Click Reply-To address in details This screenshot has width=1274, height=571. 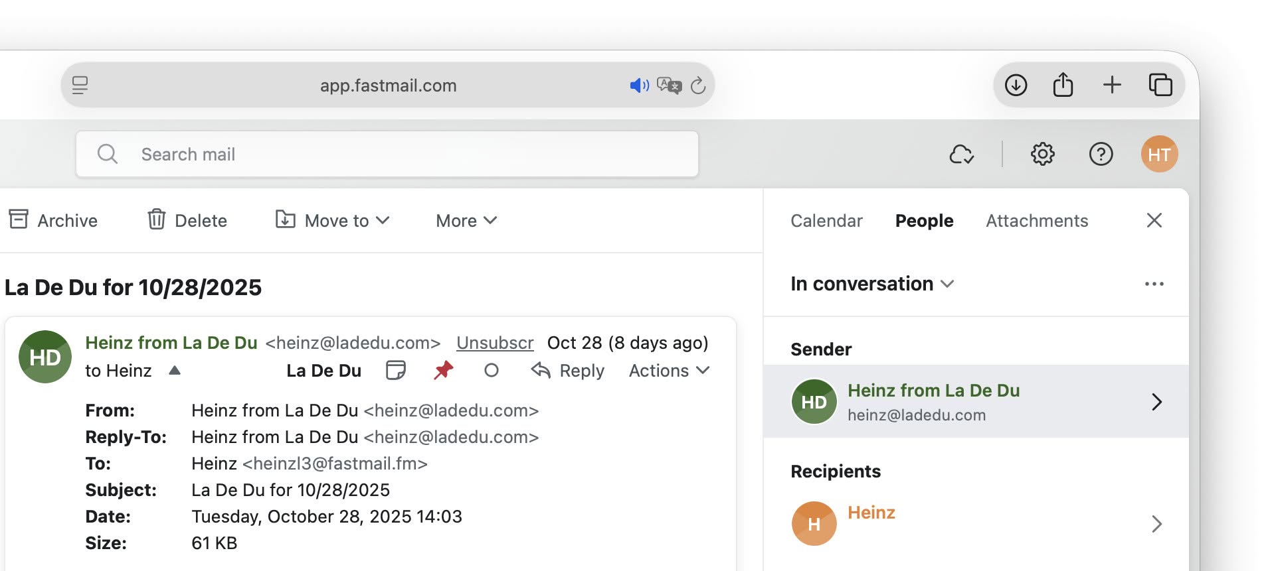451,437
